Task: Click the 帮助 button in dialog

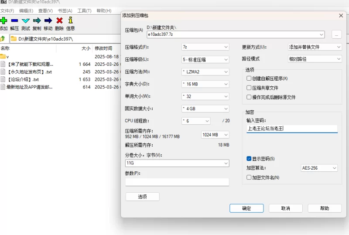Action: 325,208
